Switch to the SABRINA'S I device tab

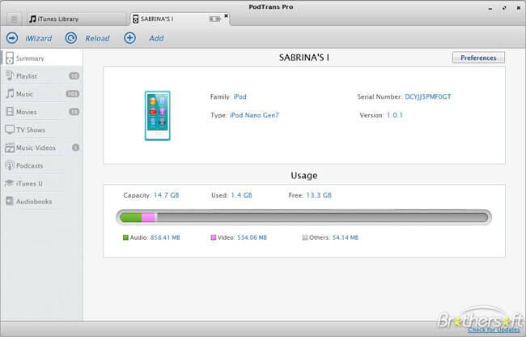[168, 18]
